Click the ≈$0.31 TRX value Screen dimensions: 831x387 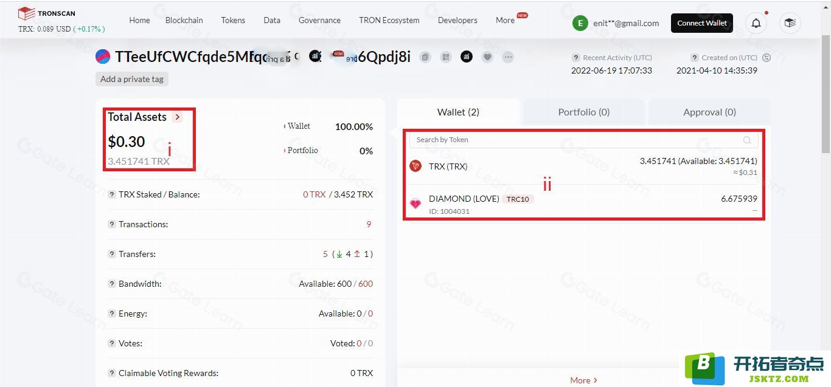point(745,173)
